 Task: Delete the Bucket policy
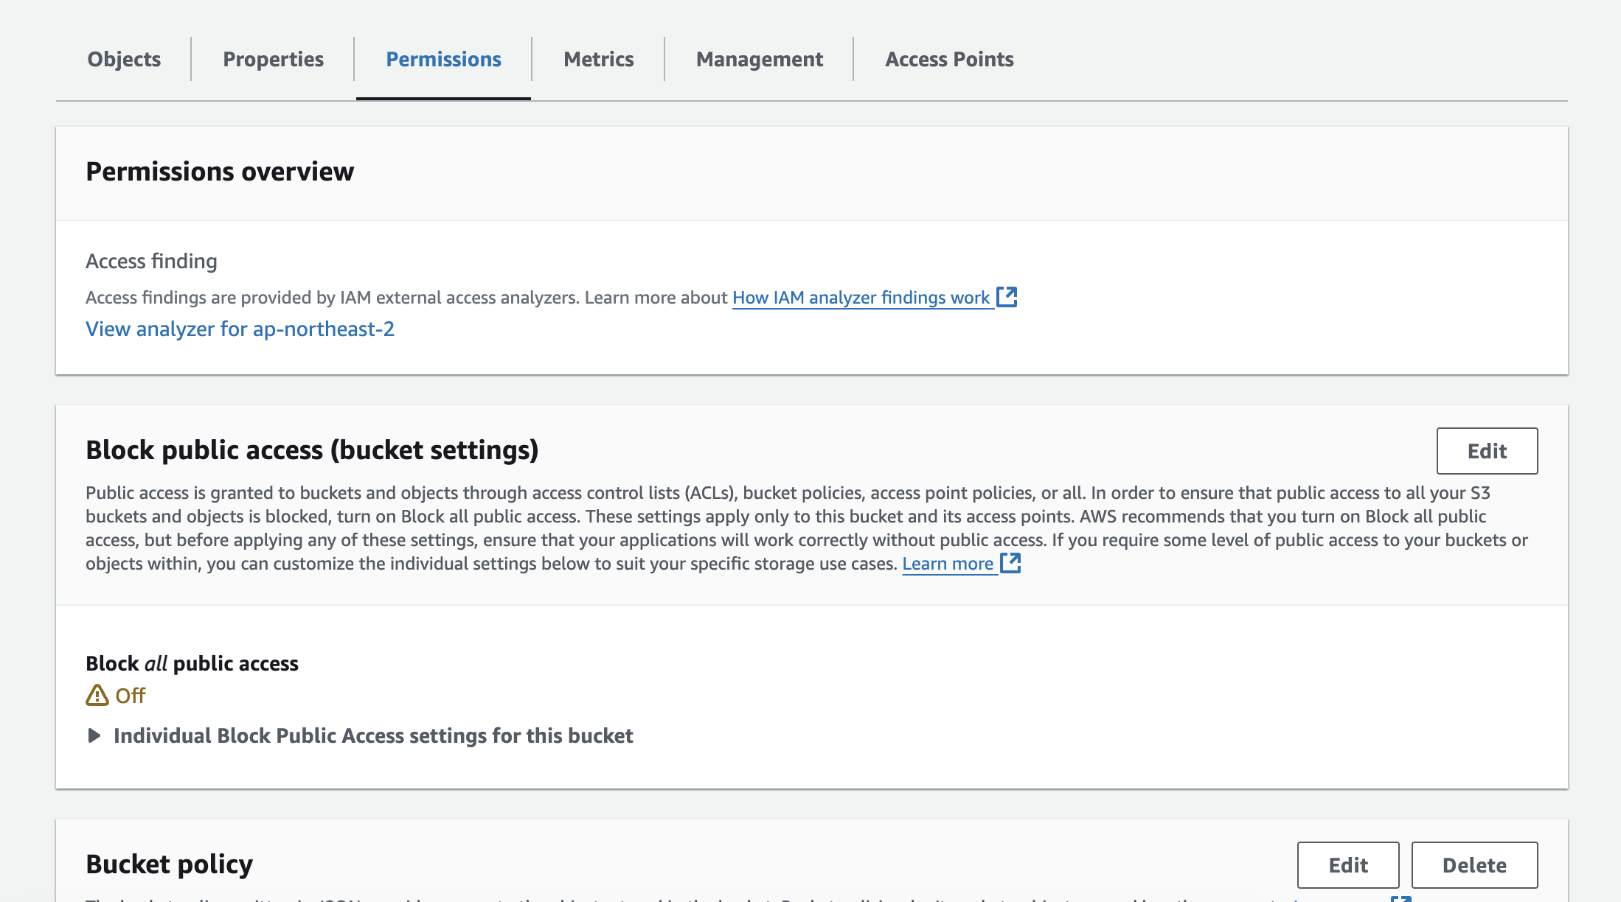[x=1474, y=865]
